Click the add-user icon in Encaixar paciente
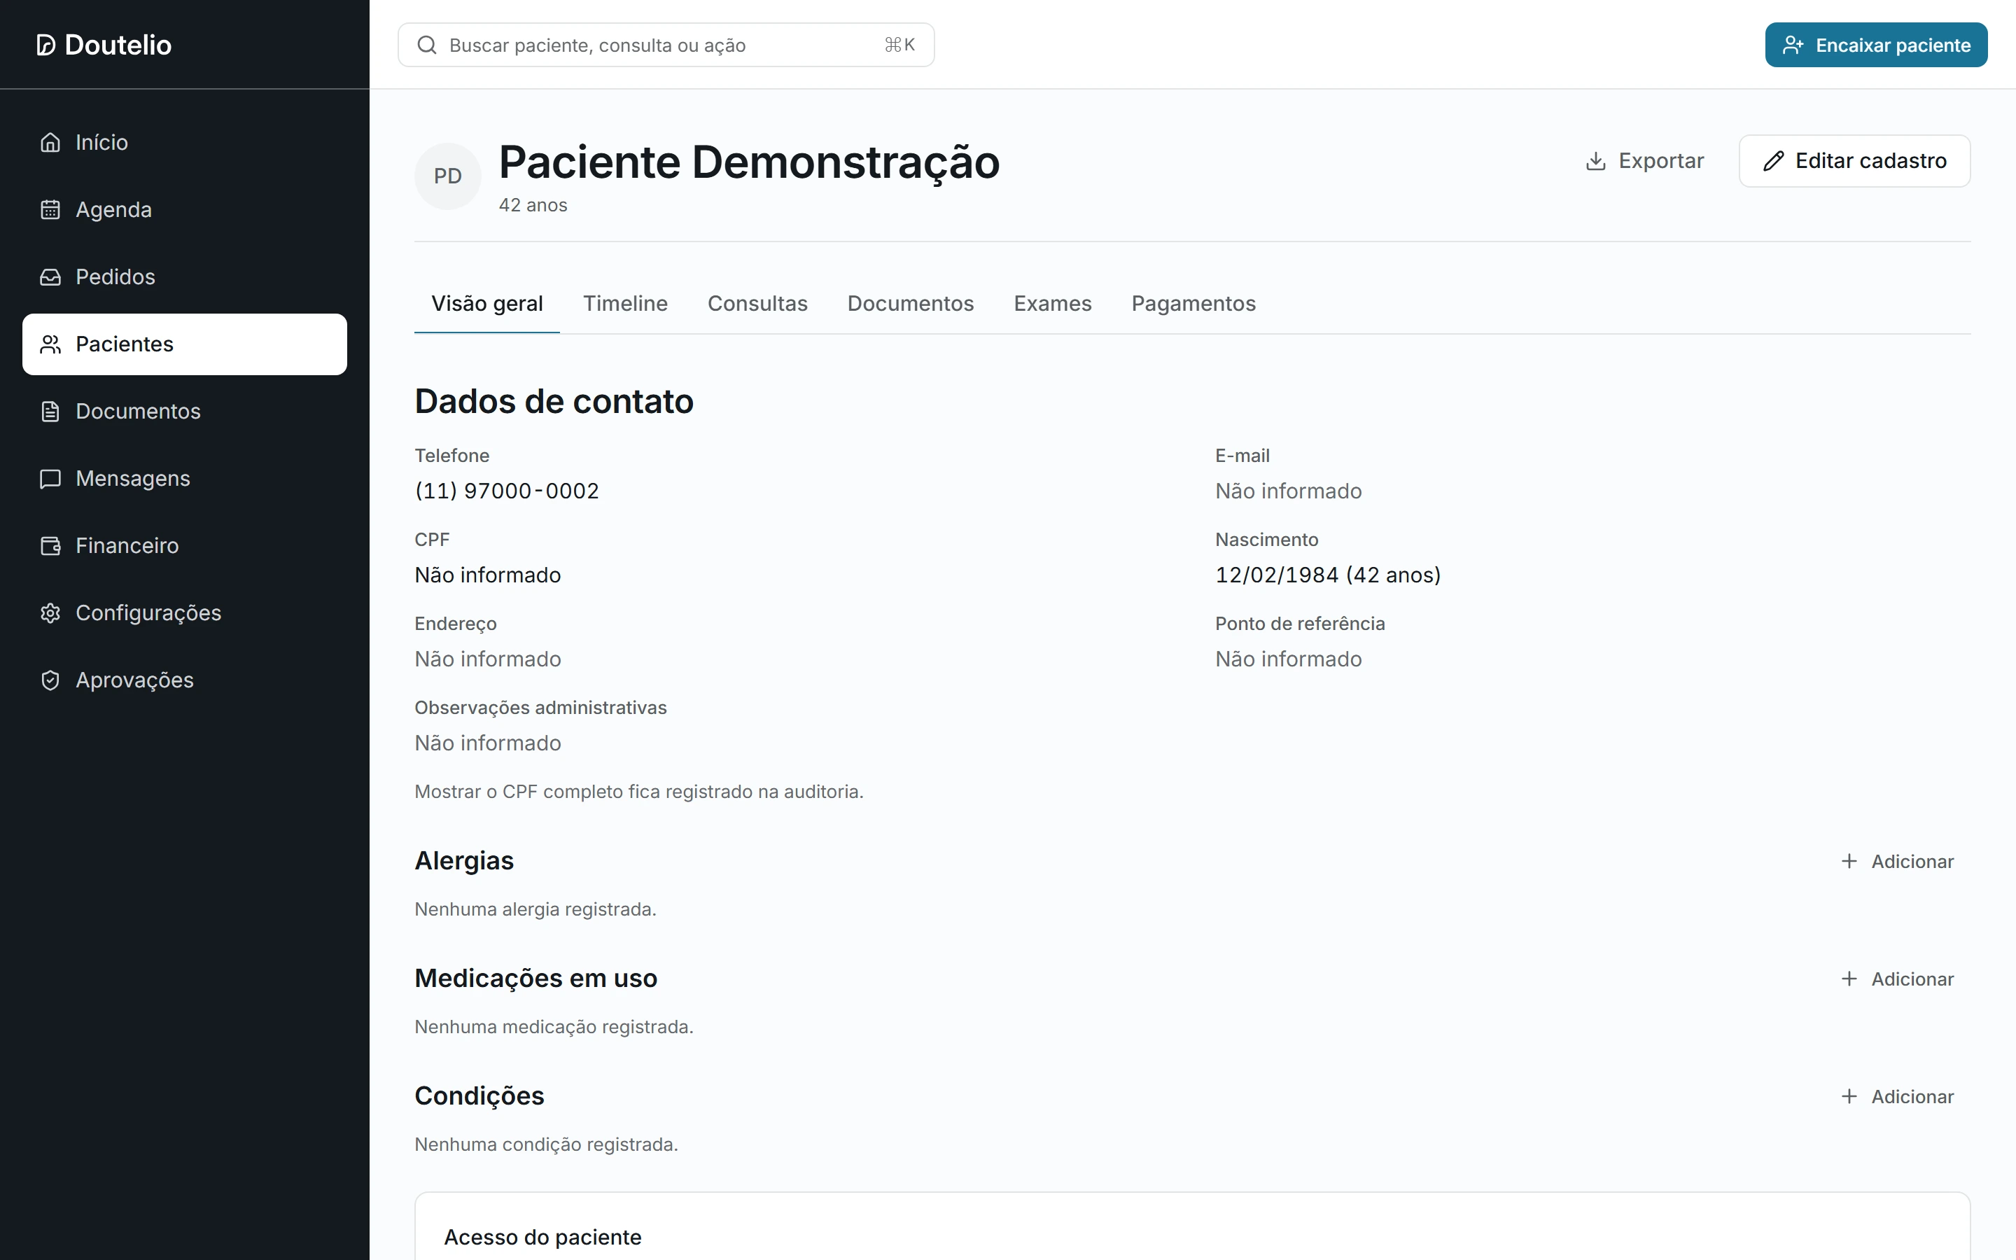Screen dimensions: 2016x1260 1793,45
